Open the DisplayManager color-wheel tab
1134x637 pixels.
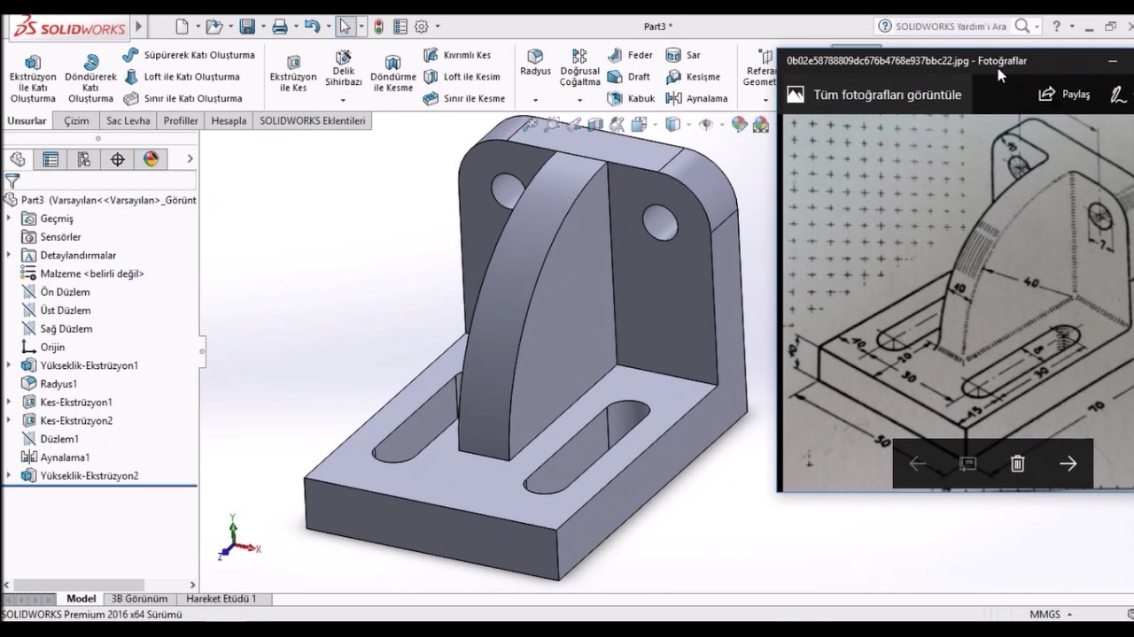coord(151,159)
